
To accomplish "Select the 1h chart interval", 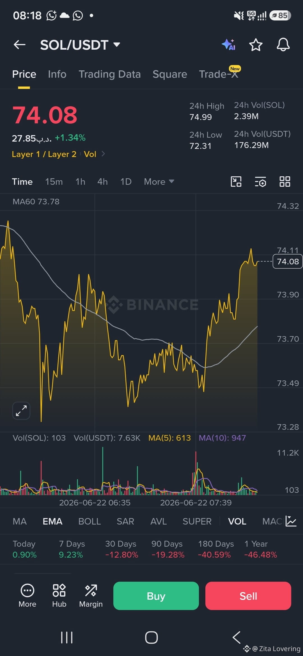I will coord(80,182).
